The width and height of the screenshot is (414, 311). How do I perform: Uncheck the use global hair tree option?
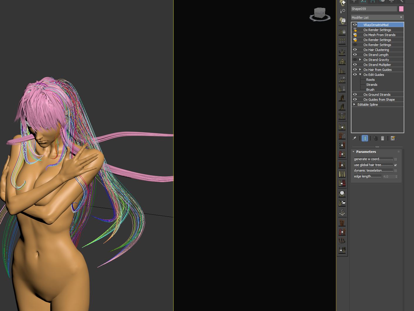[396, 165]
